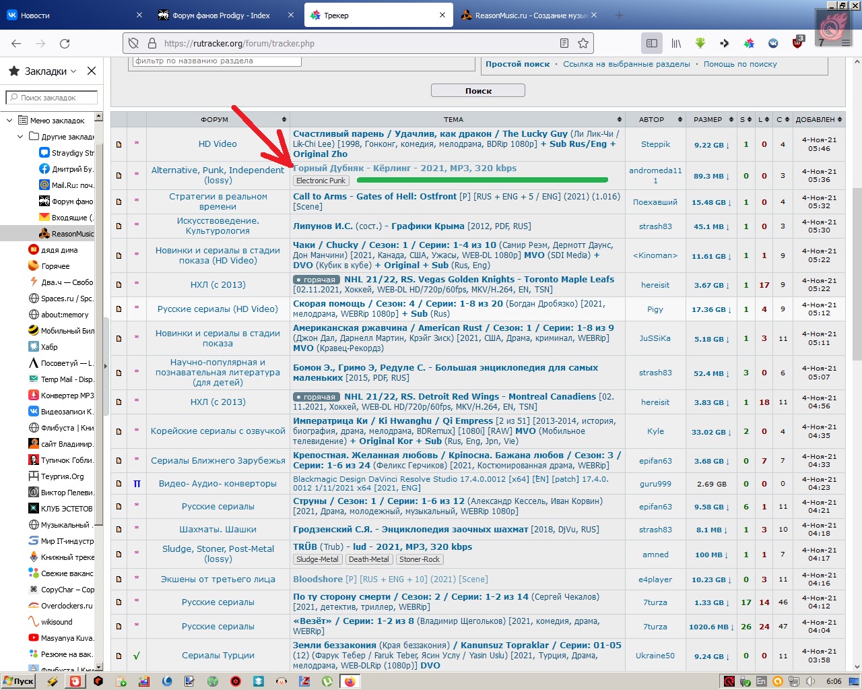This screenshot has width=862, height=690.
Task: Sort table by АВТОР column
Action: tap(655, 119)
